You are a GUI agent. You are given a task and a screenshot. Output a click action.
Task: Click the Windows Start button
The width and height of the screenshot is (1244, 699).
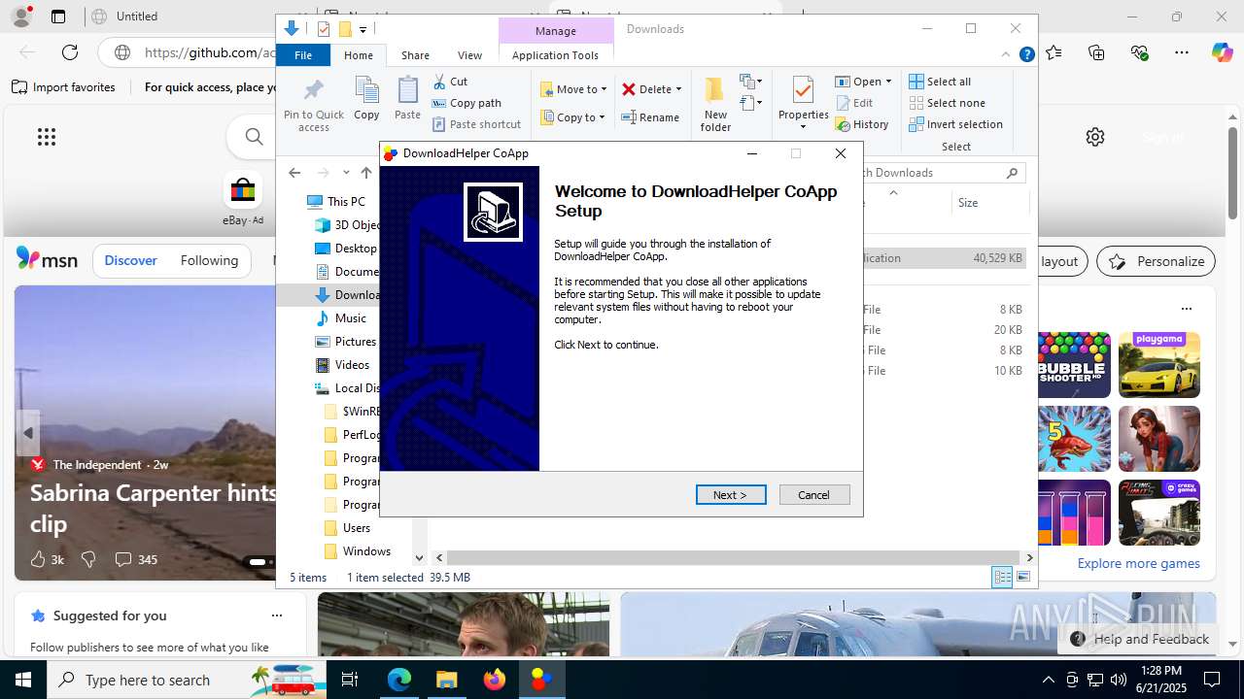(x=23, y=680)
